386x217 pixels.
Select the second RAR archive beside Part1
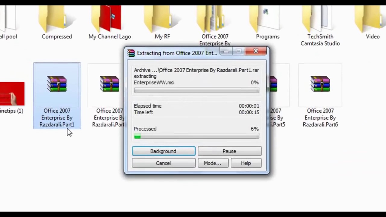[109, 83]
